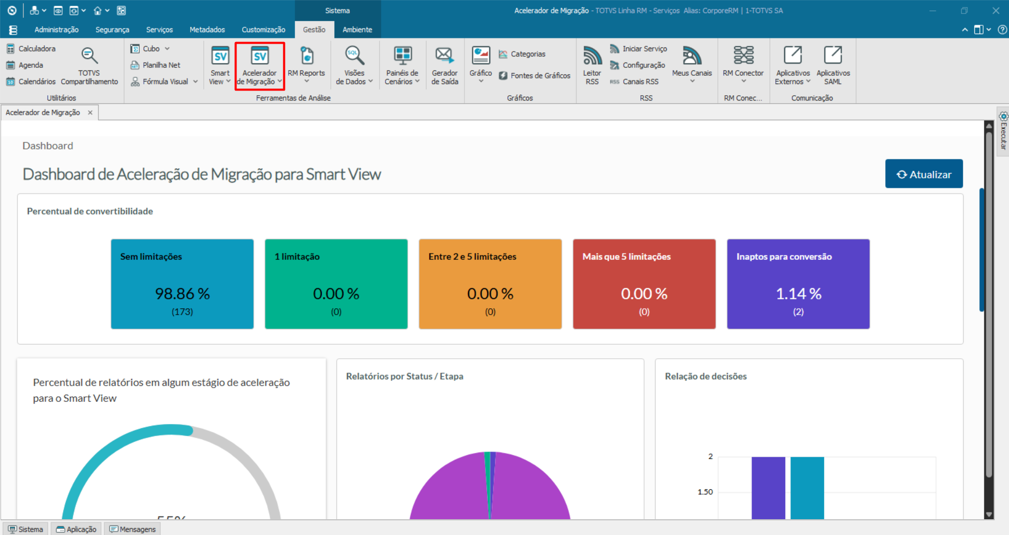Click Iniciar Serviço for RSS
The image size is (1009, 535).
(638, 48)
